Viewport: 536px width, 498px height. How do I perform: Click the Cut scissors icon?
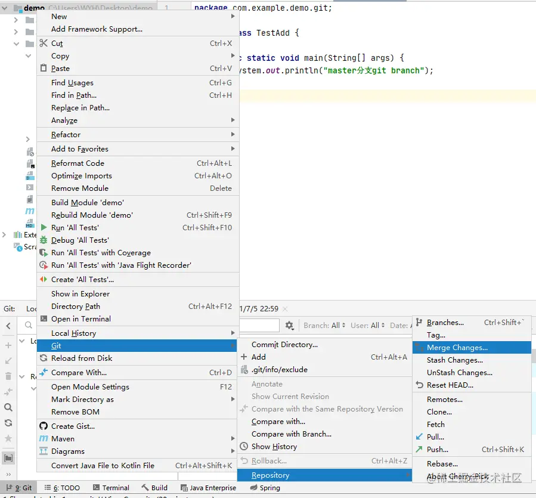click(44, 43)
